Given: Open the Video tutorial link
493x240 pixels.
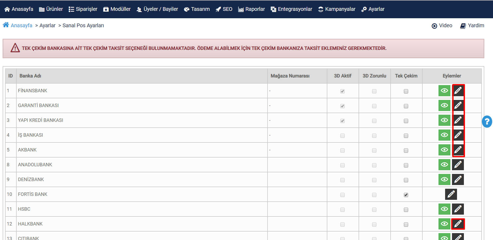Looking at the screenshot, I should point(442,26).
